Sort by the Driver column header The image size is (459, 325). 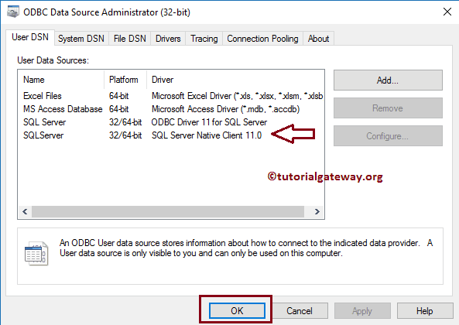tap(235, 80)
